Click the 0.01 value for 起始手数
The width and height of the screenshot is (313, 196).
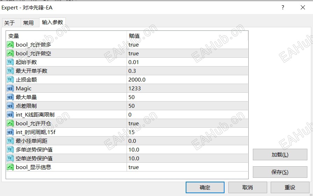(134, 62)
